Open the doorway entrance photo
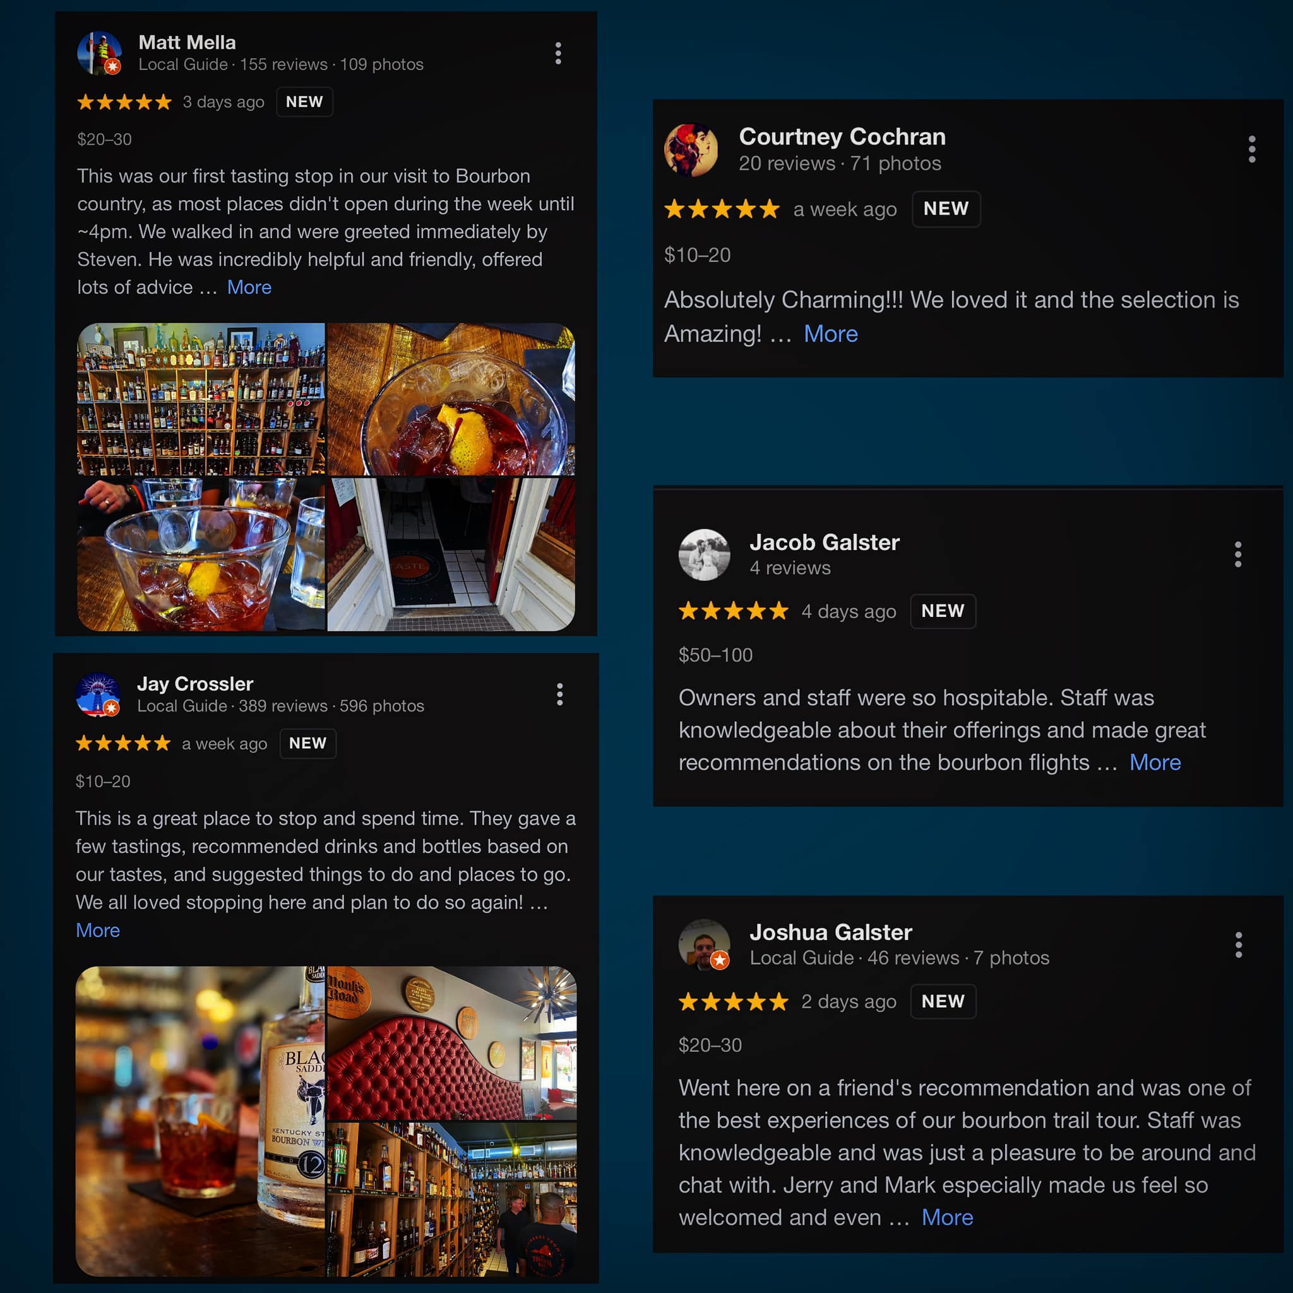 click(x=451, y=554)
